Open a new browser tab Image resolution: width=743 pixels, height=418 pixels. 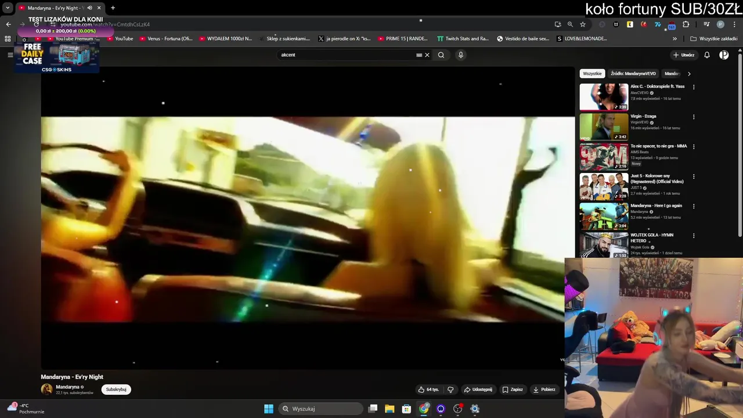click(113, 8)
